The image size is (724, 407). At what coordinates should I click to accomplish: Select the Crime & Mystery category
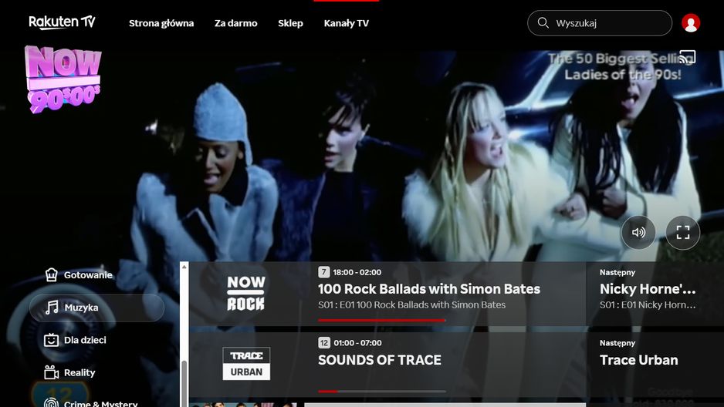[x=96, y=403]
